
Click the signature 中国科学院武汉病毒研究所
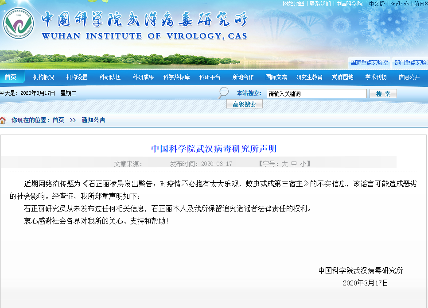pyautogui.click(x=361, y=271)
